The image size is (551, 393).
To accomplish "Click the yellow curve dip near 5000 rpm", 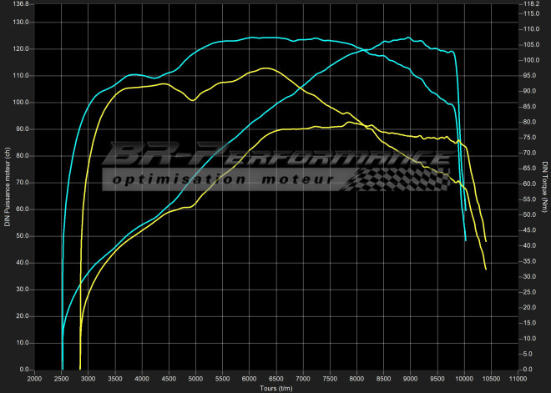I will [x=194, y=100].
